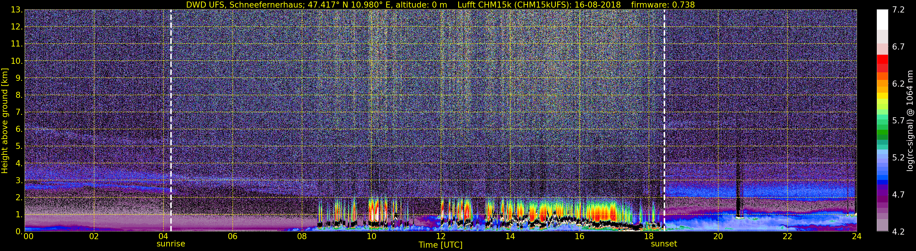This screenshot has width=916, height=251.
Task: Click the colorbar value '7.2'
Action: pyautogui.click(x=898, y=10)
